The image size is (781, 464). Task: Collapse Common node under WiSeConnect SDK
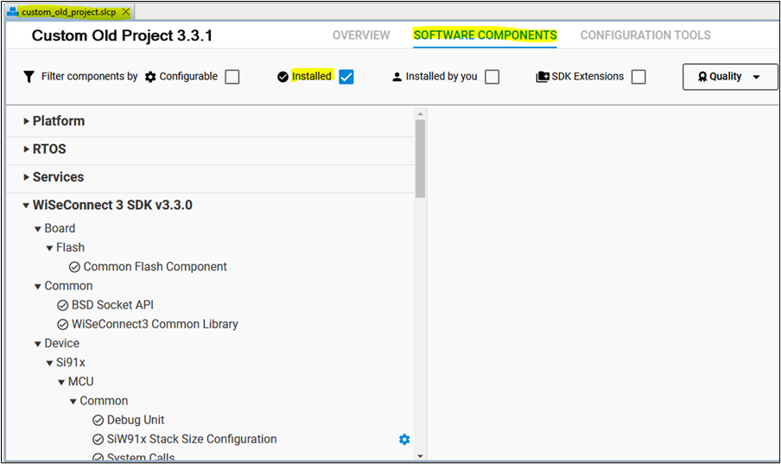37,287
